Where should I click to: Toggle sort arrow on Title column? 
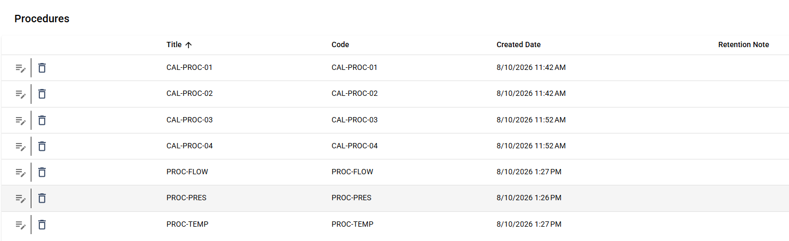[188, 45]
